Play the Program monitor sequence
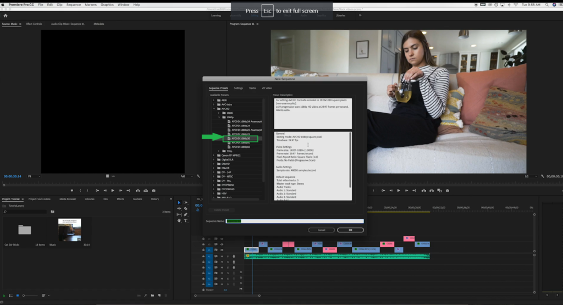 coord(399,191)
